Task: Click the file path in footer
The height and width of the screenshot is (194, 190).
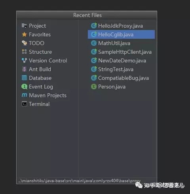Action: (80, 181)
